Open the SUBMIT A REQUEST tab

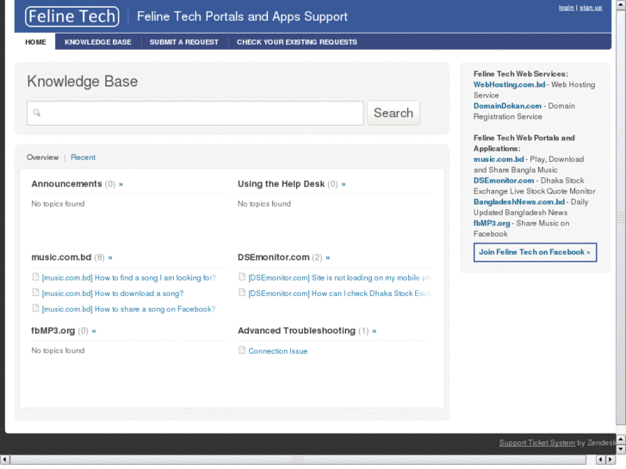coord(184,42)
